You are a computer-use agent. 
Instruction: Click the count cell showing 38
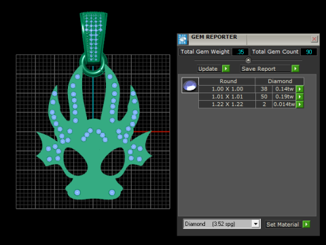264,89
